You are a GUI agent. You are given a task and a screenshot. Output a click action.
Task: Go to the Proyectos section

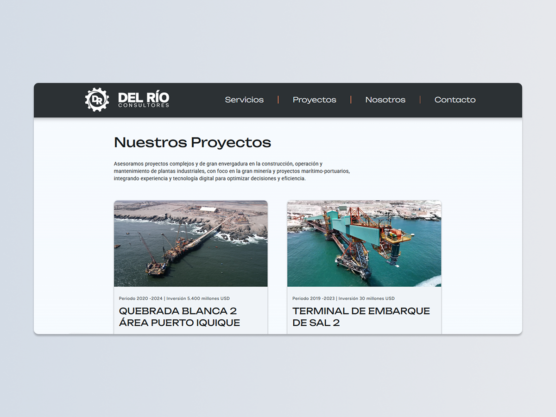[314, 100]
